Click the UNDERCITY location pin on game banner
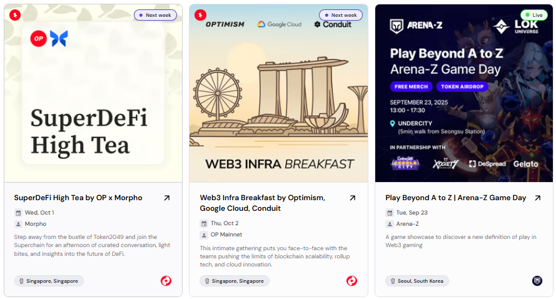This screenshot has height=299, width=556. [x=392, y=123]
